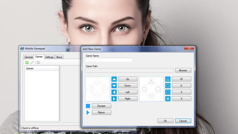
Task: Click the blue down arrow icon
Action: click(x=114, y=86)
